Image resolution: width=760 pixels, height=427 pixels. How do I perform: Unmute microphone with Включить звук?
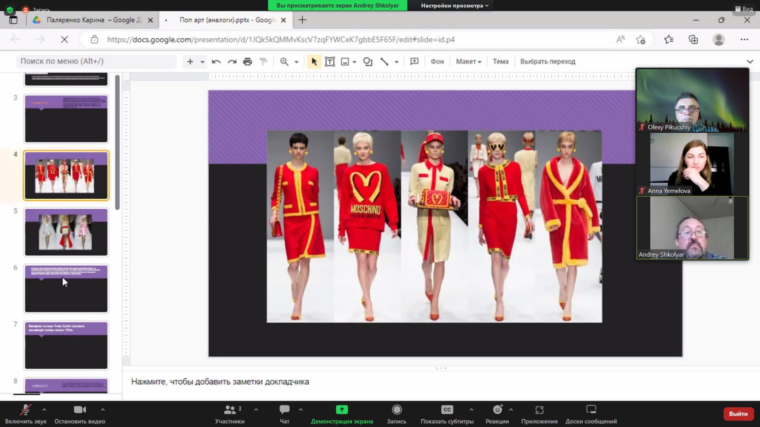point(26,414)
